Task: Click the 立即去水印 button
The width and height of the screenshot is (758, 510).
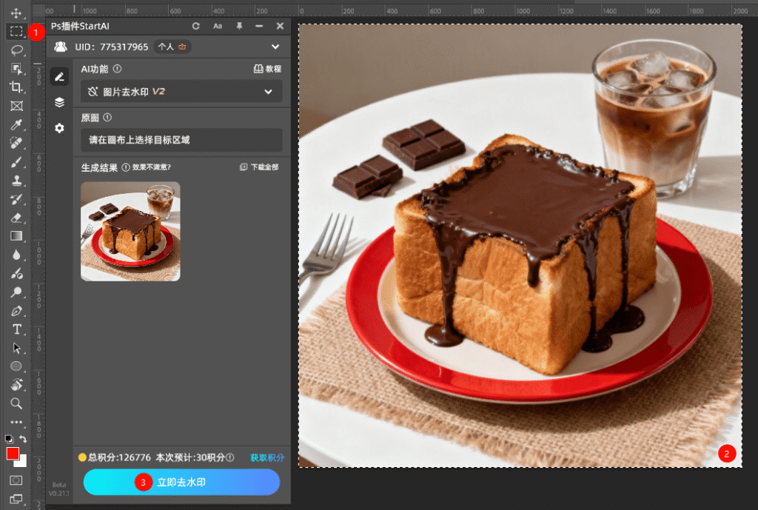Action: click(x=181, y=482)
